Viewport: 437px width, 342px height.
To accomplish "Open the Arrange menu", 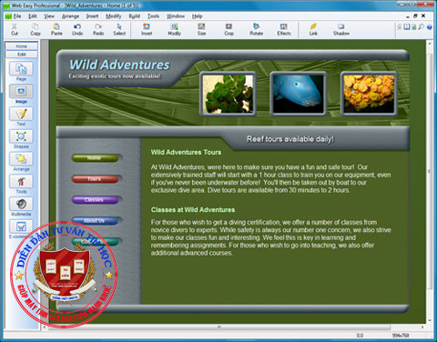I will coord(70,16).
